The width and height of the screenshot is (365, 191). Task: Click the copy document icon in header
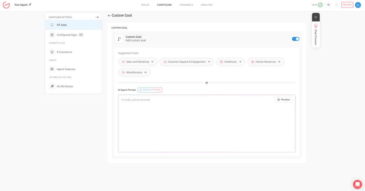click(336, 5)
